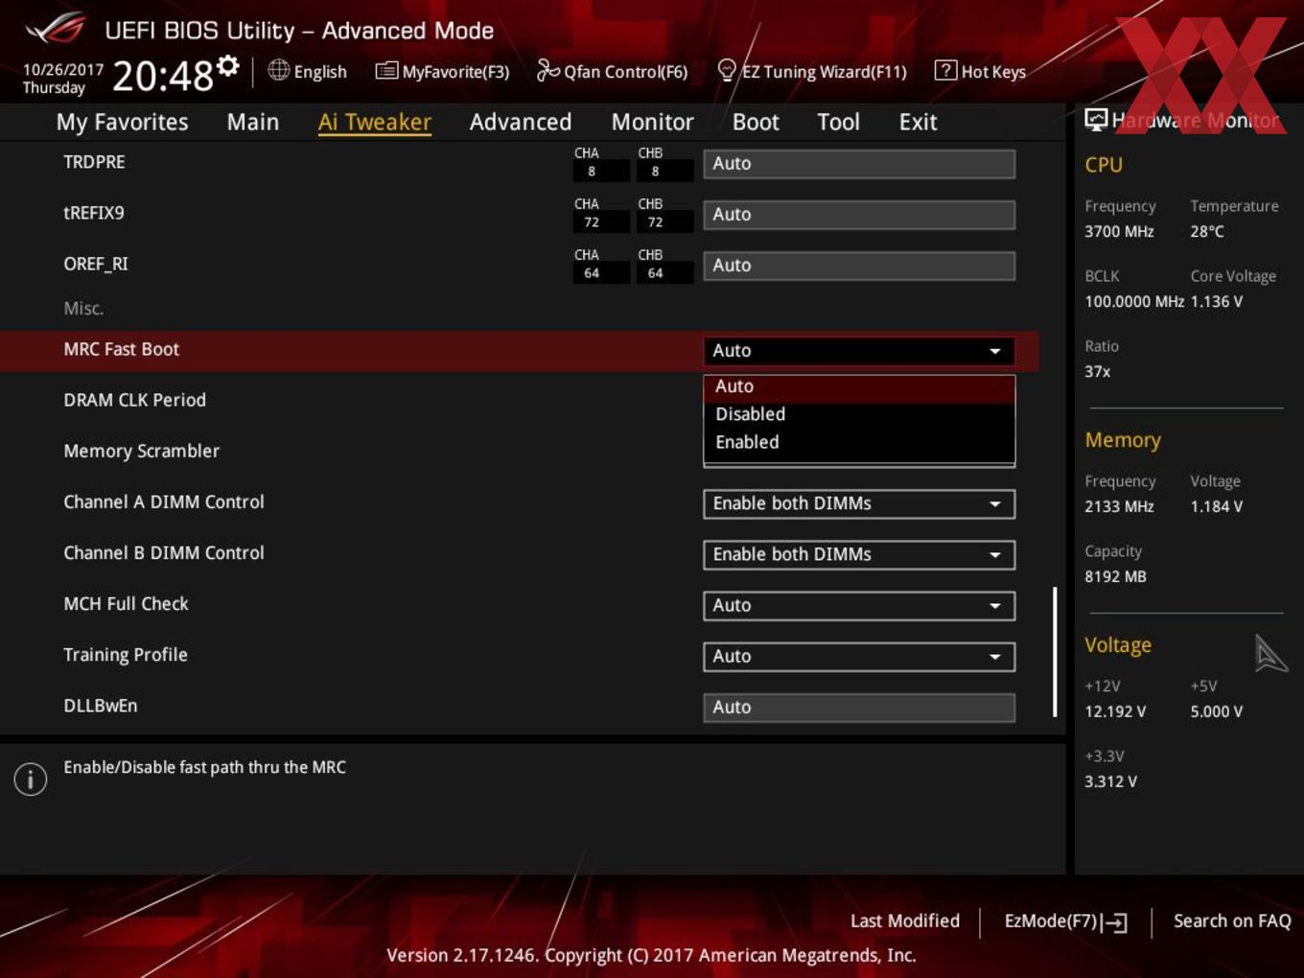1304x978 pixels.
Task: Click the BCLK value 100.0000 MHz
Action: (1134, 301)
